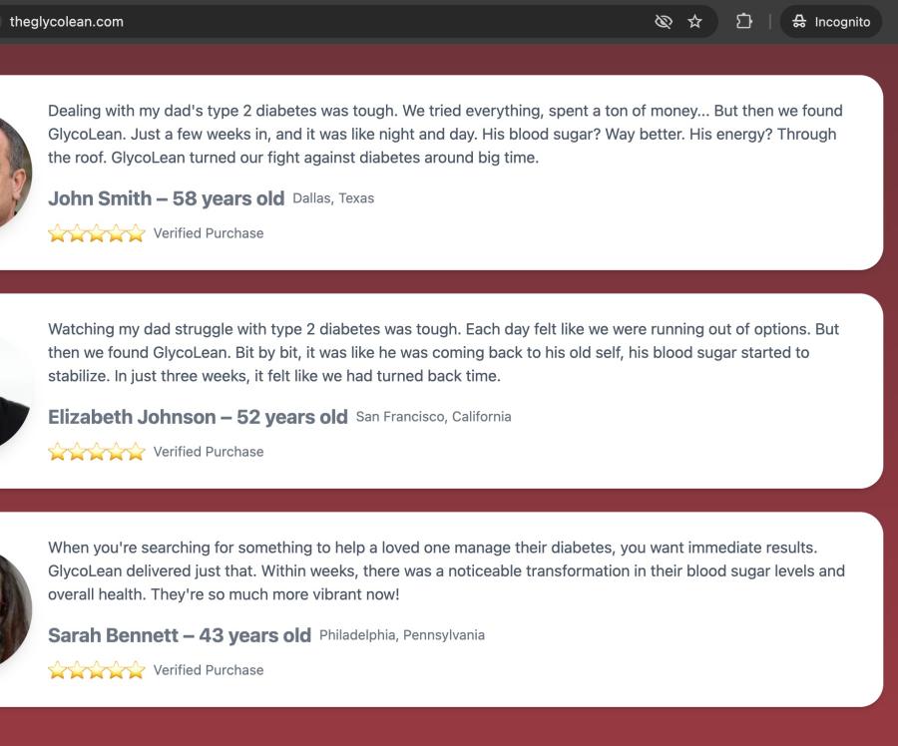Image resolution: width=898 pixels, height=746 pixels.
Task: Click the Dallas, Texas location text
Action: 333,198
